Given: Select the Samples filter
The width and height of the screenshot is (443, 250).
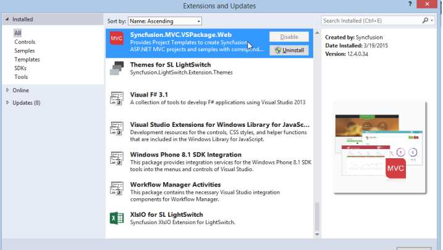Looking at the screenshot, I should pos(25,50).
